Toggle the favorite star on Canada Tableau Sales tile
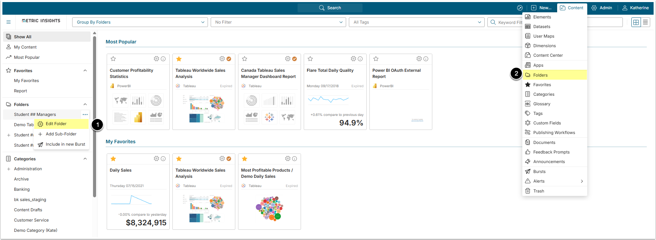The height and width of the screenshot is (240, 656). click(x=245, y=59)
